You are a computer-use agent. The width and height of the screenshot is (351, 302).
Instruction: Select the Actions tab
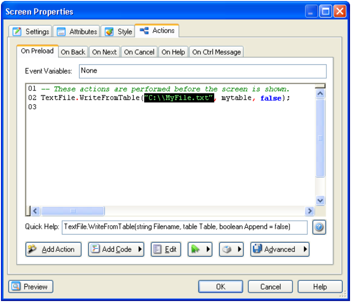[x=157, y=30]
